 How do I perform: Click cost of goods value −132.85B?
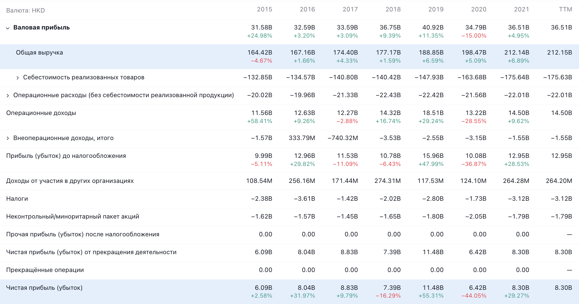coord(258,77)
